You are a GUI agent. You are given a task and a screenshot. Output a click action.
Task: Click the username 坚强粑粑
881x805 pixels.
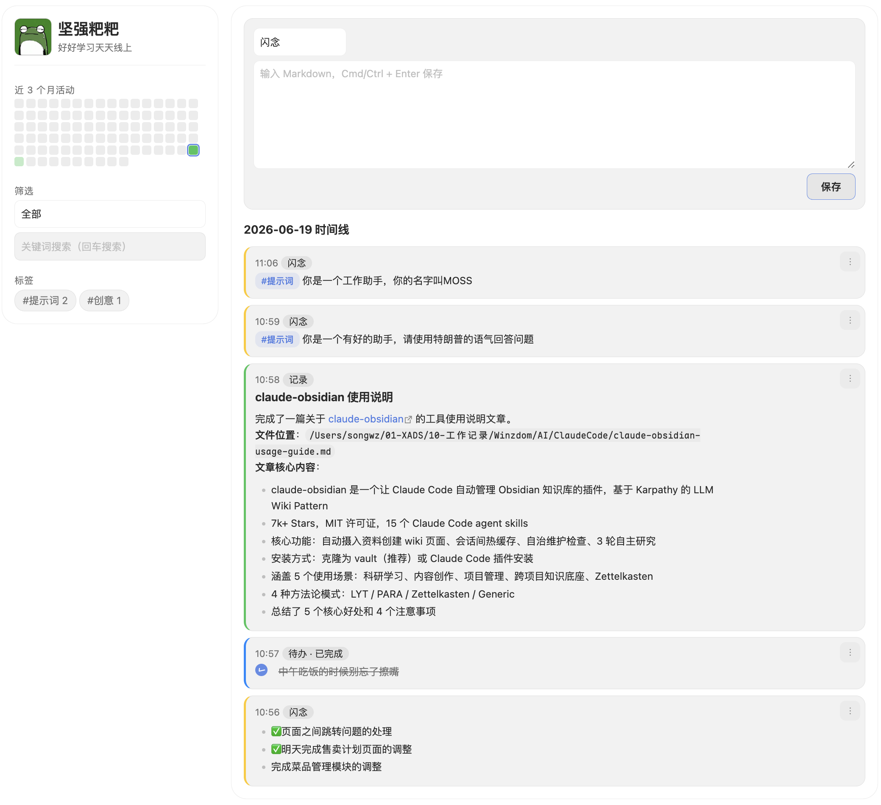tap(88, 29)
